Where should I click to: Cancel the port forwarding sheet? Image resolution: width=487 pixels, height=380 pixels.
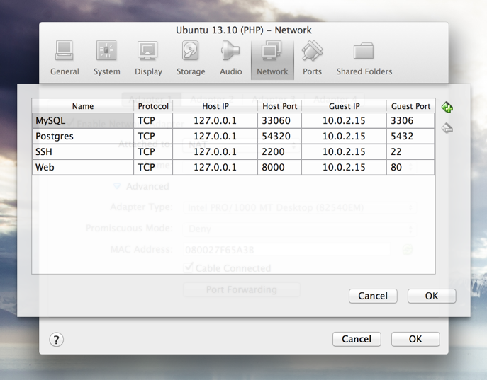coord(373,296)
